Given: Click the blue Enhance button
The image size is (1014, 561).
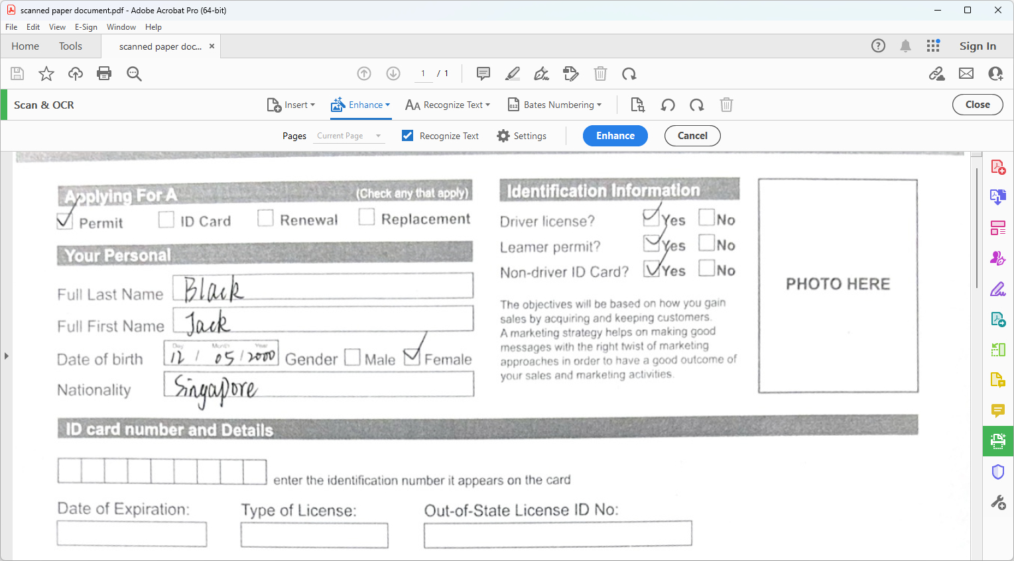Looking at the screenshot, I should point(615,136).
